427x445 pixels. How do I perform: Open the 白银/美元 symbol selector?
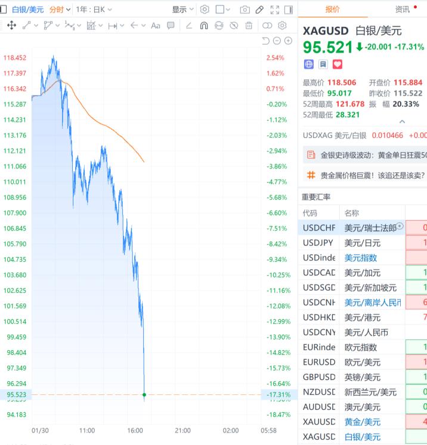click(x=28, y=10)
